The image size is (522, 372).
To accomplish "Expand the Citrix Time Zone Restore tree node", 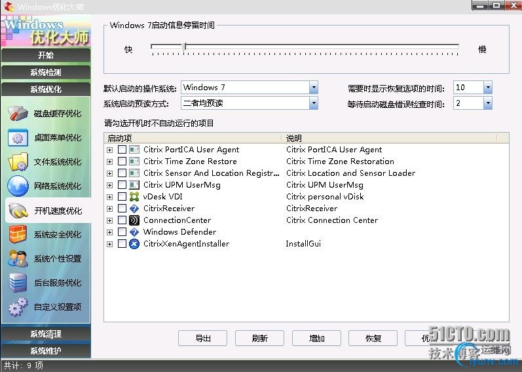I will point(109,161).
